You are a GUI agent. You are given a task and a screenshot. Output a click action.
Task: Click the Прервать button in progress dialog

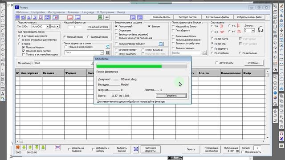click(171, 96)
